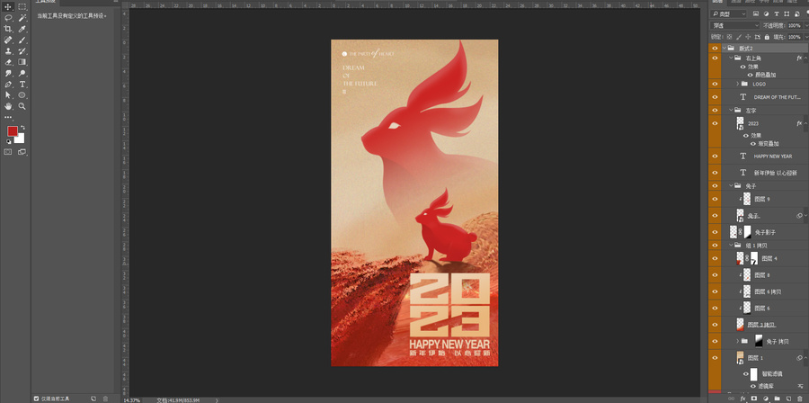Select the Magic Wand tool
The image size is (809, 403).
point(22,18)
